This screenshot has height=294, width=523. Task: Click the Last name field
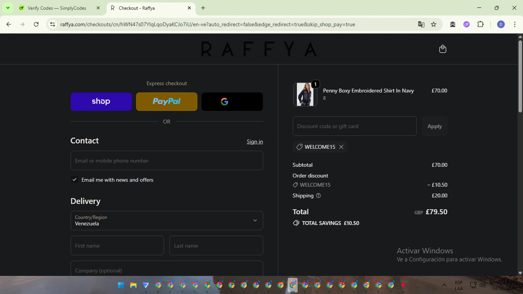[x=216, y=246]
